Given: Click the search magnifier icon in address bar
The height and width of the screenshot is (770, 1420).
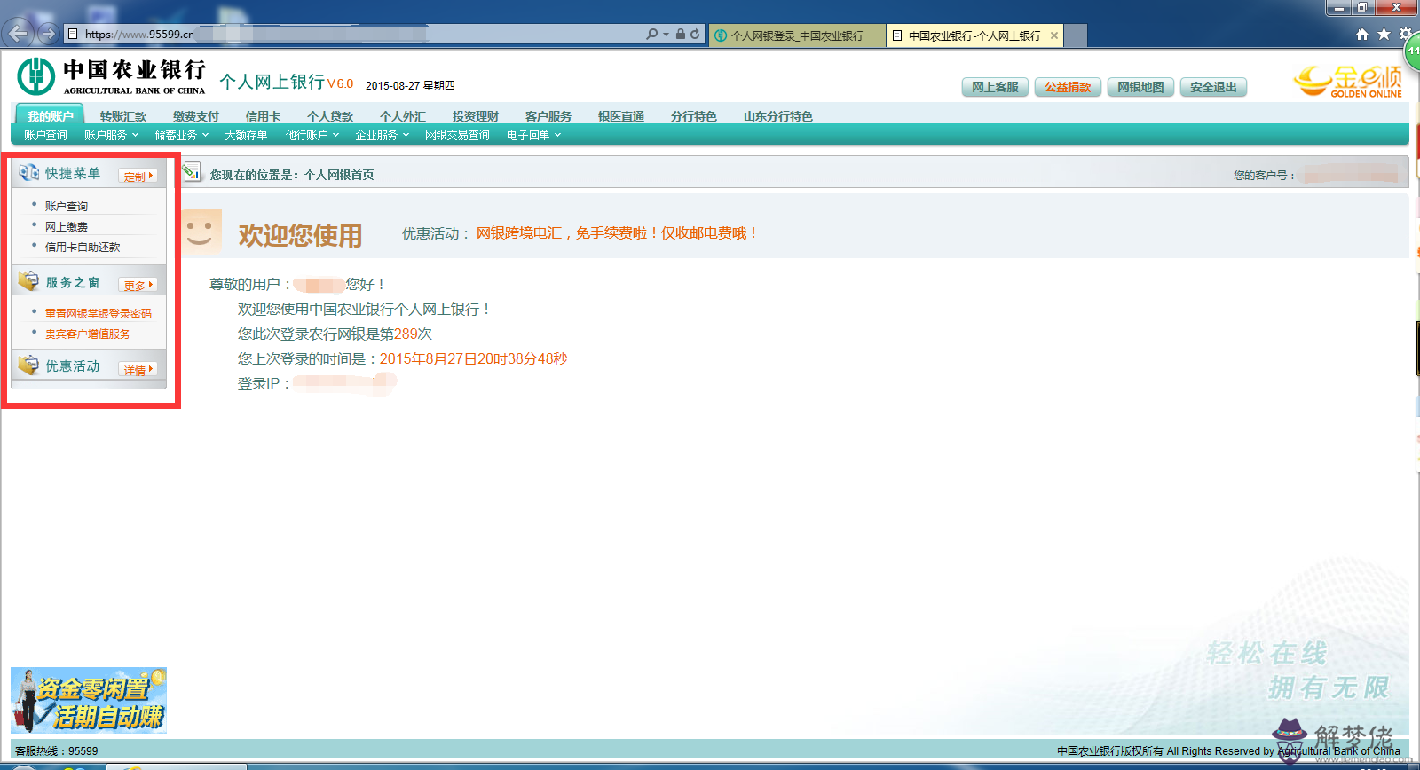Looking at the screenshot, I should [x=652, y=34].
